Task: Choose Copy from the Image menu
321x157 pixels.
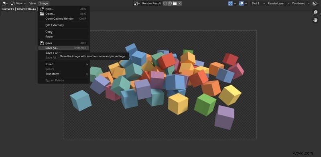Action: click(x=63, y=32)
